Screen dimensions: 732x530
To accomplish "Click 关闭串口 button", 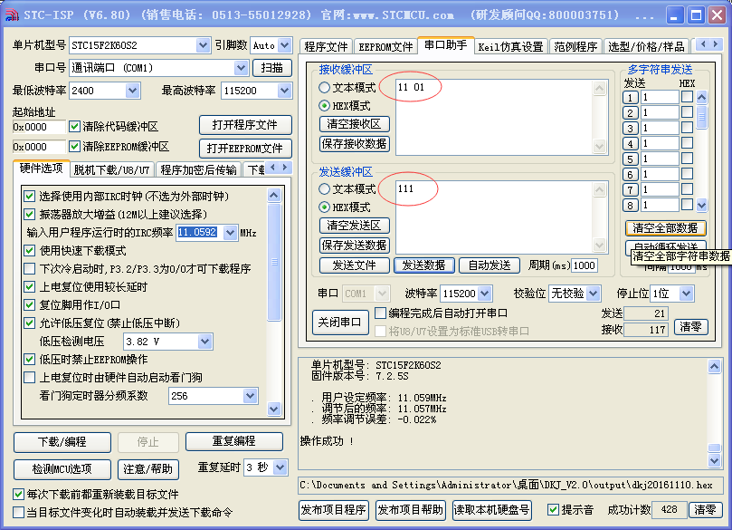I will coord(339,322).
